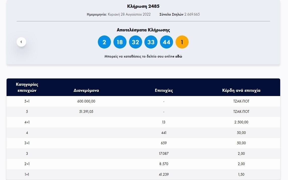Click the orange Joker ball number 1
This screenshot has width=288, height=180.
click(x=182, y=42)
